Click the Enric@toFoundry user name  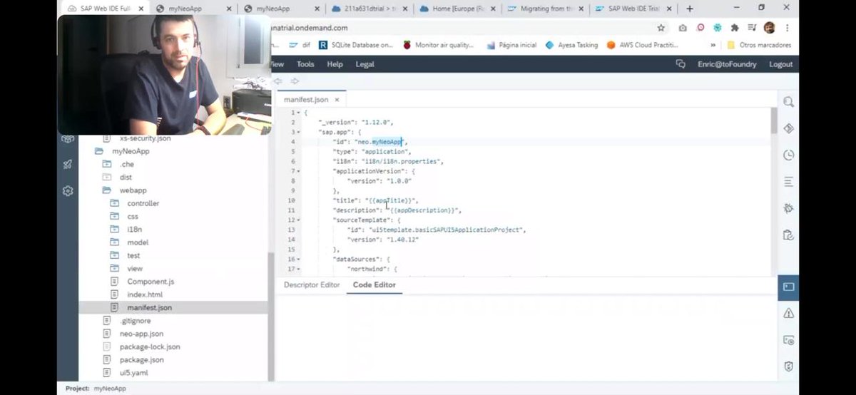[727, 64]
